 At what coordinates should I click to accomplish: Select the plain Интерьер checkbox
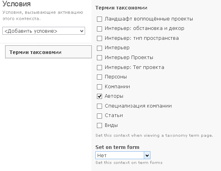coord(99,48)
